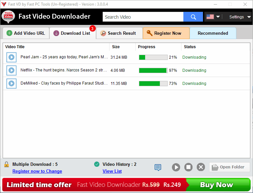Expand the Settings dropdown menu
The image size is (253, 193).
tap(240, 17)
